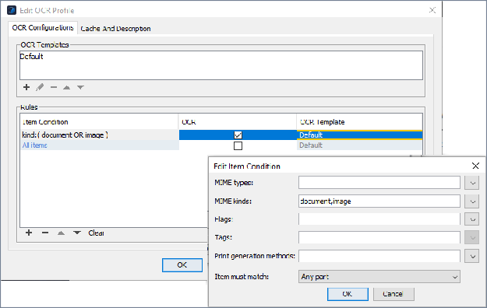The height and width of the screenshot is (308, 487).
Task: Select rule 'kind:( document OR image )'
Action: click(x=100, y=135)
